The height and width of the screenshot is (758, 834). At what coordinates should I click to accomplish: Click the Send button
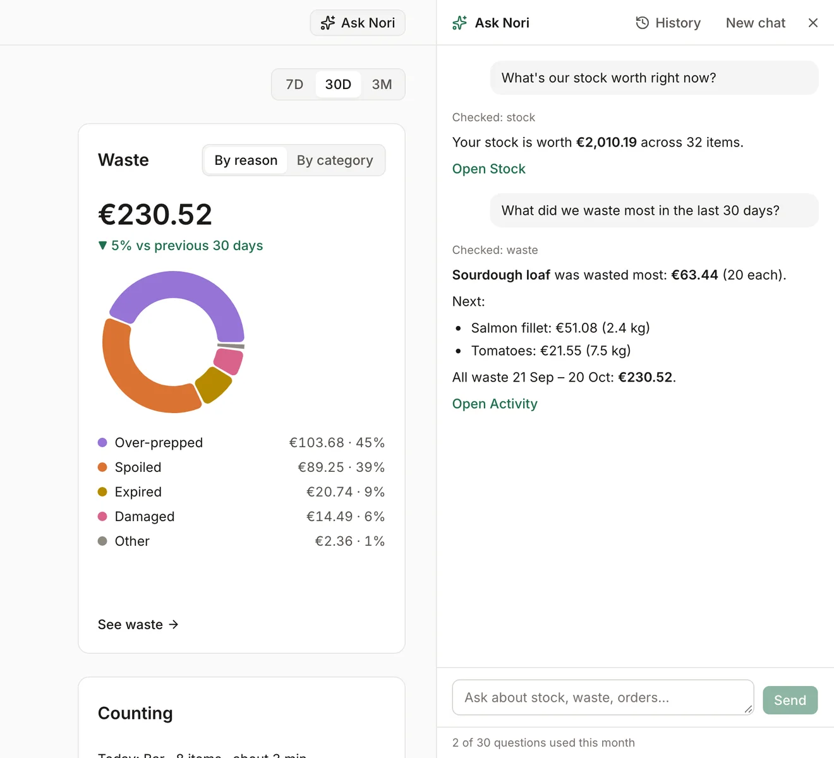(x=790, y=700)
